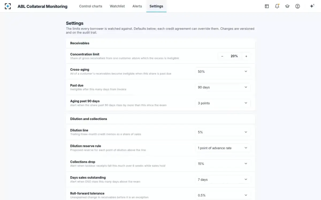Click the Concentration limit label

[x=85, y=54]
